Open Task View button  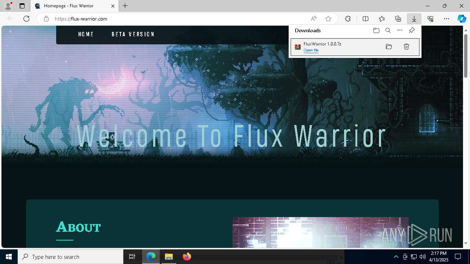click(132, 257)
